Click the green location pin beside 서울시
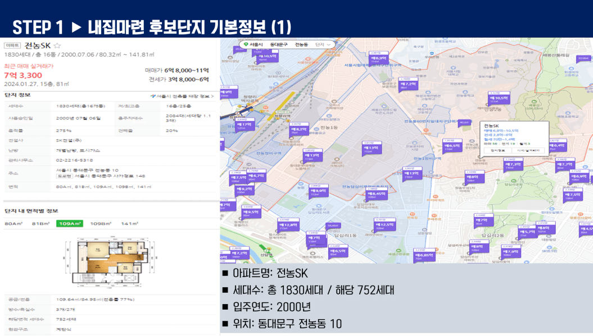Screen dimensions: 593x336 point(246,44)
